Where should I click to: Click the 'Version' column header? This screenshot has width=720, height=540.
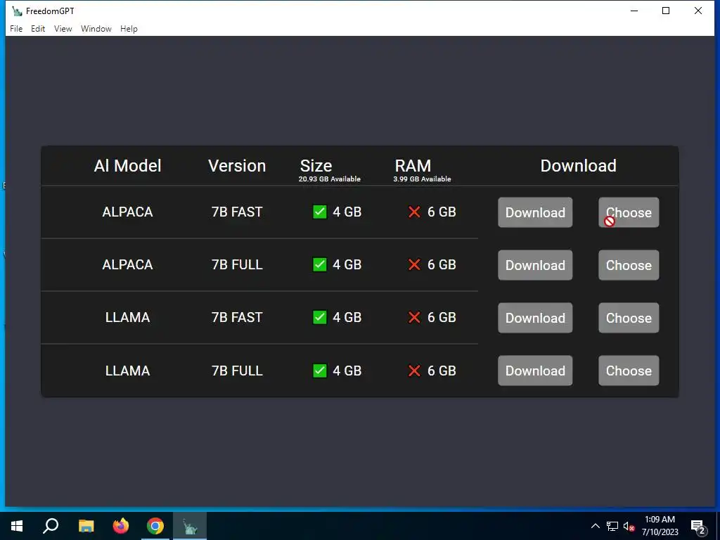tap(237, 166)
